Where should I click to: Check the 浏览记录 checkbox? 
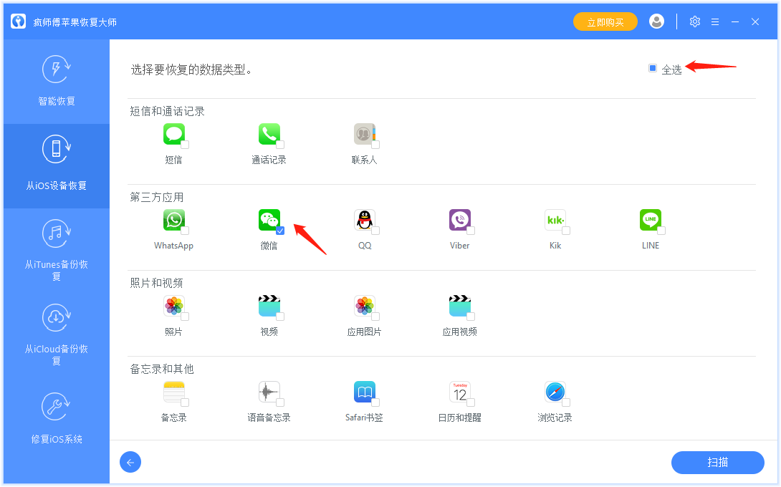(x=566, y=402)
